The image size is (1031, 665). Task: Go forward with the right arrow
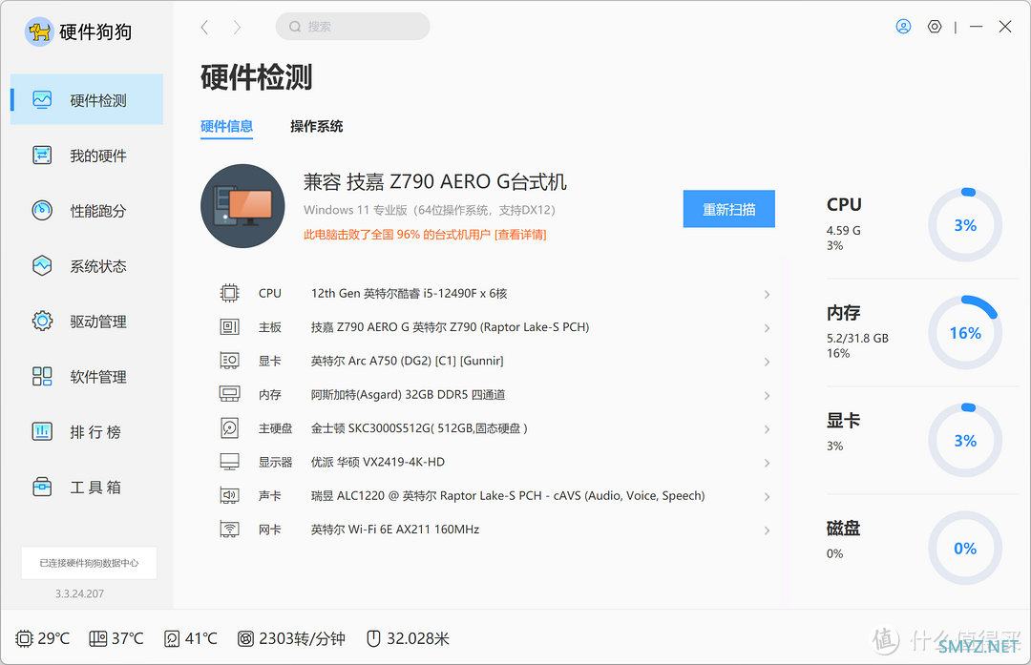click(x=237, y=27)
